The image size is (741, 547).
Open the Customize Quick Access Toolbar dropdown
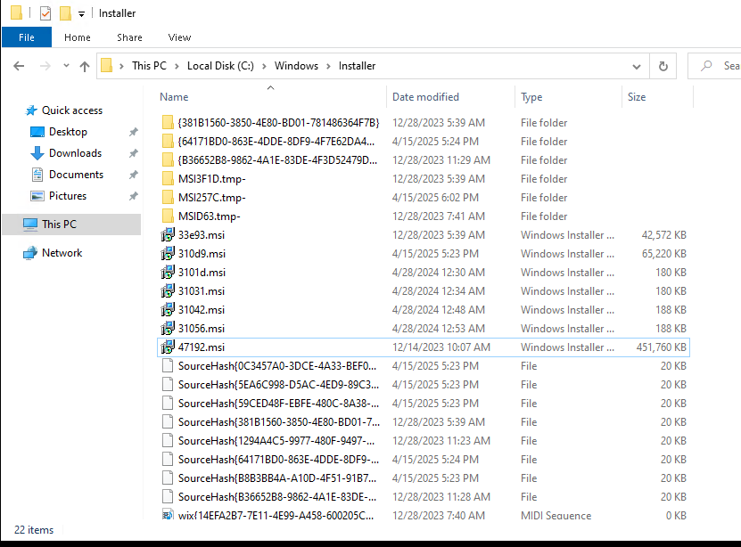tap(81, 14)
